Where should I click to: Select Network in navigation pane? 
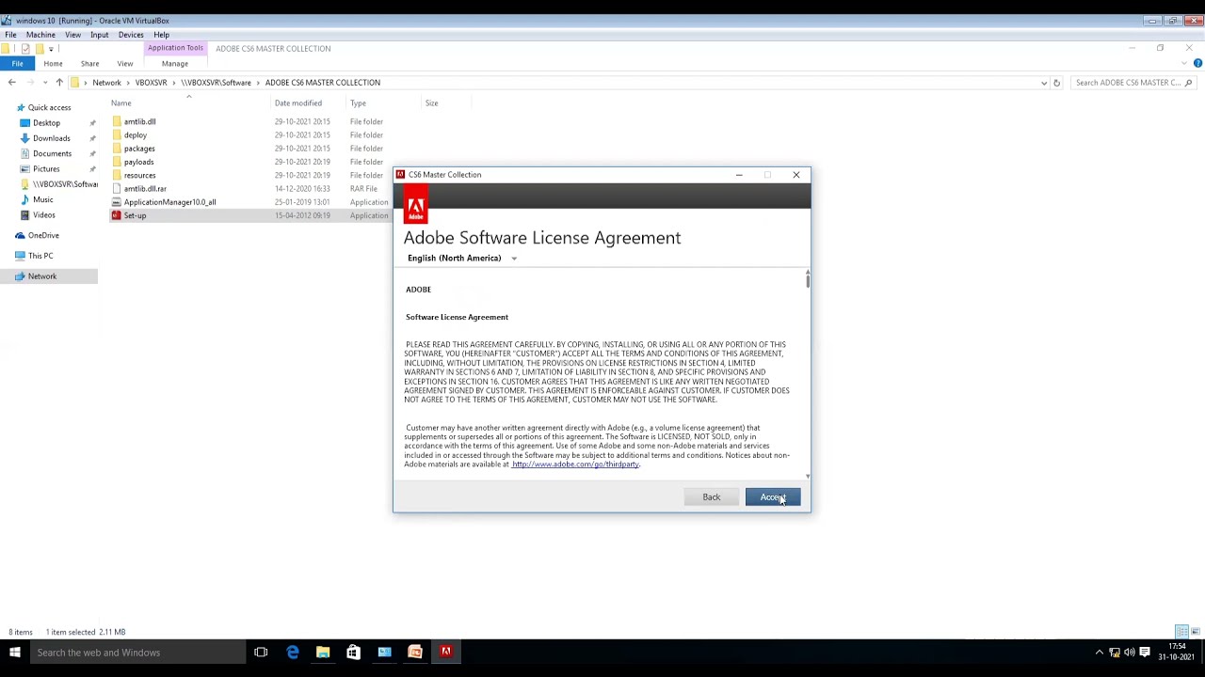tap(42, 276)
